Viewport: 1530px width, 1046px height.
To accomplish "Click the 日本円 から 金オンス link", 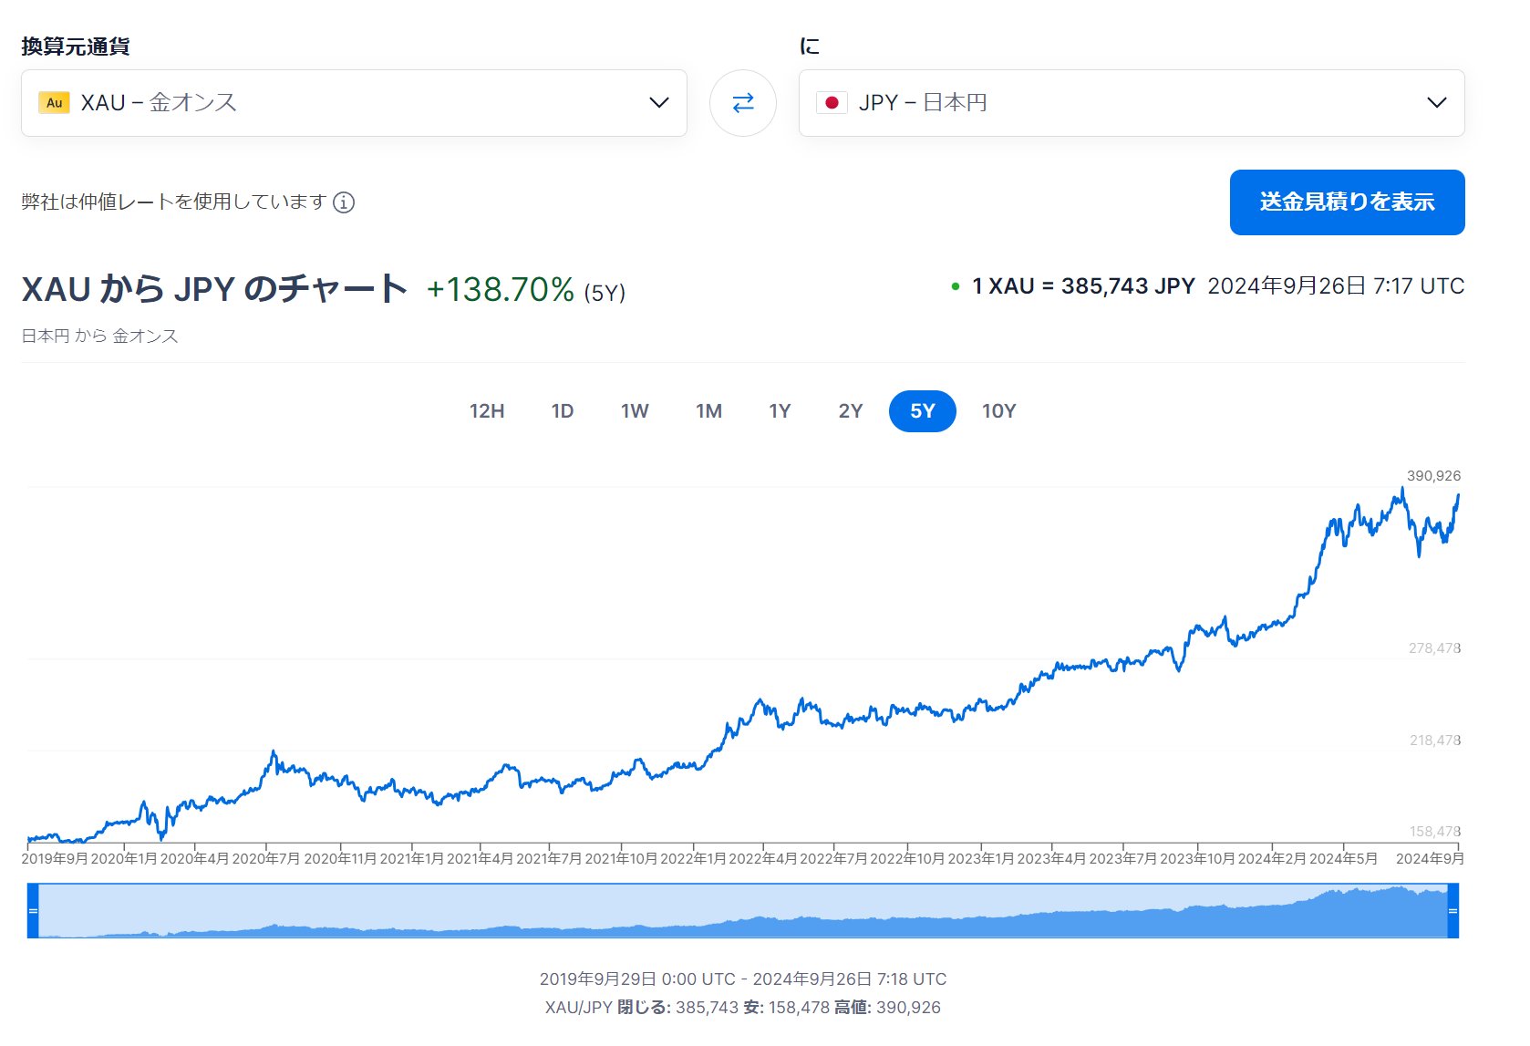I will coord(100,337).
